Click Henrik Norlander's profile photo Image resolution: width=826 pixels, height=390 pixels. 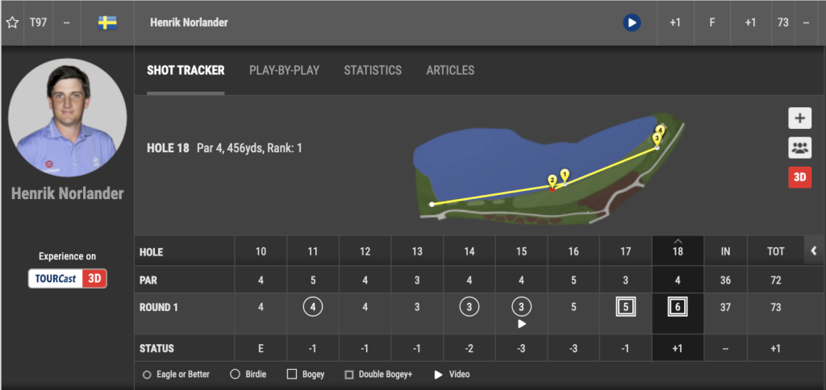pos(67,117)
